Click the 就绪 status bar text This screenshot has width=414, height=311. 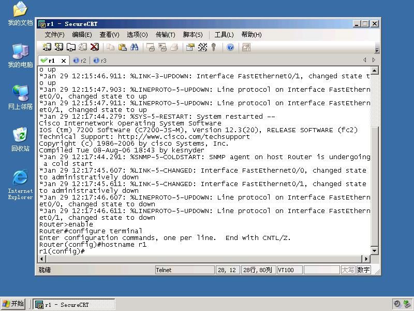point(45,270)
